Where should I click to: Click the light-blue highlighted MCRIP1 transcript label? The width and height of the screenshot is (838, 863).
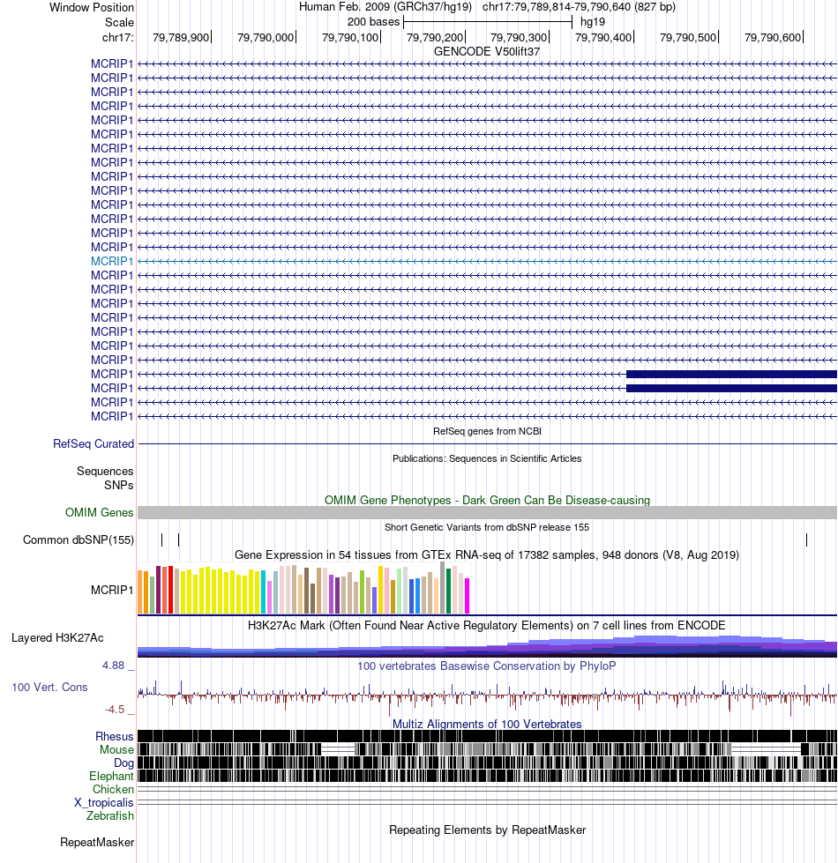point(112,261)
